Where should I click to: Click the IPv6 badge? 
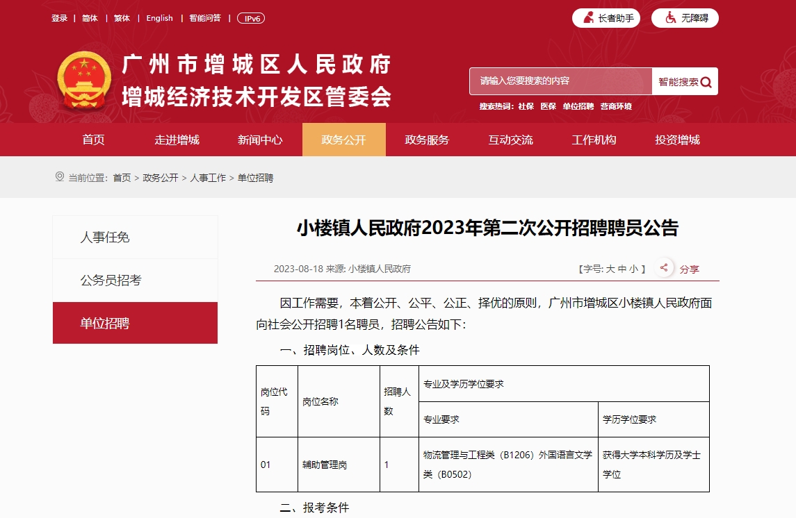[x=250, y=18]
